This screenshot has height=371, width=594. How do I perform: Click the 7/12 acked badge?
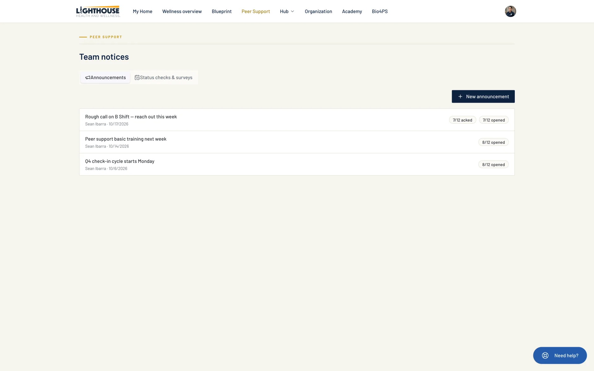click(x=462, y=120)
